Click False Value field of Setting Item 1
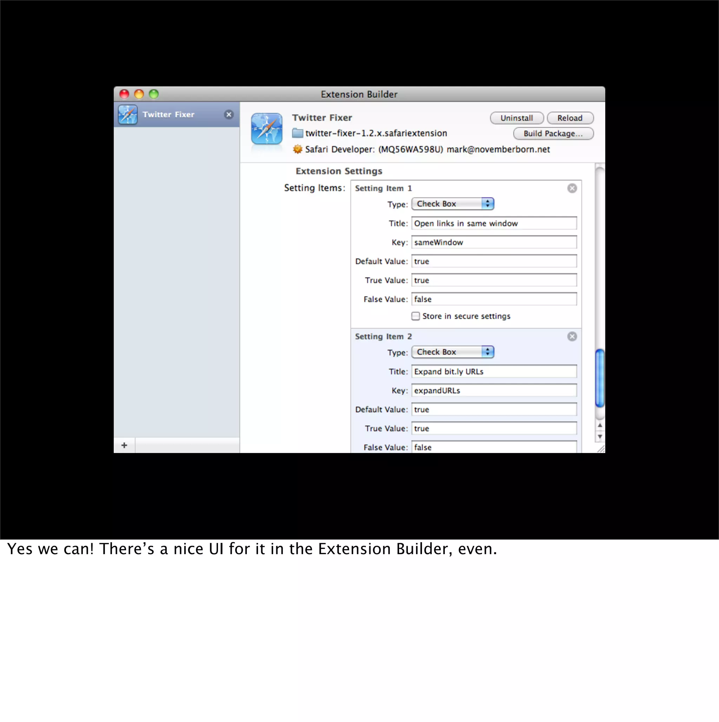The image size is (719, 722). click(494, 299)
